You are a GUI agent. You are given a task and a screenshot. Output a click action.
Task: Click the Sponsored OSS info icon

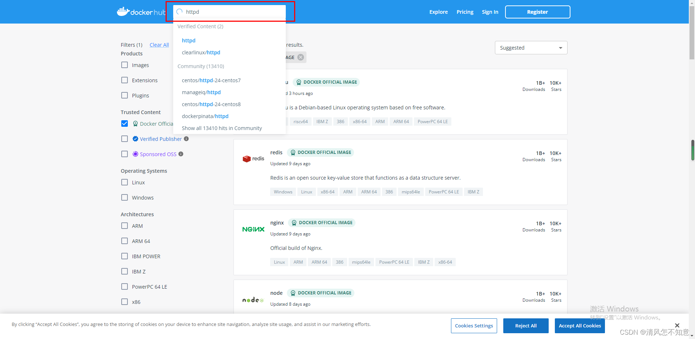coord(181,154)
